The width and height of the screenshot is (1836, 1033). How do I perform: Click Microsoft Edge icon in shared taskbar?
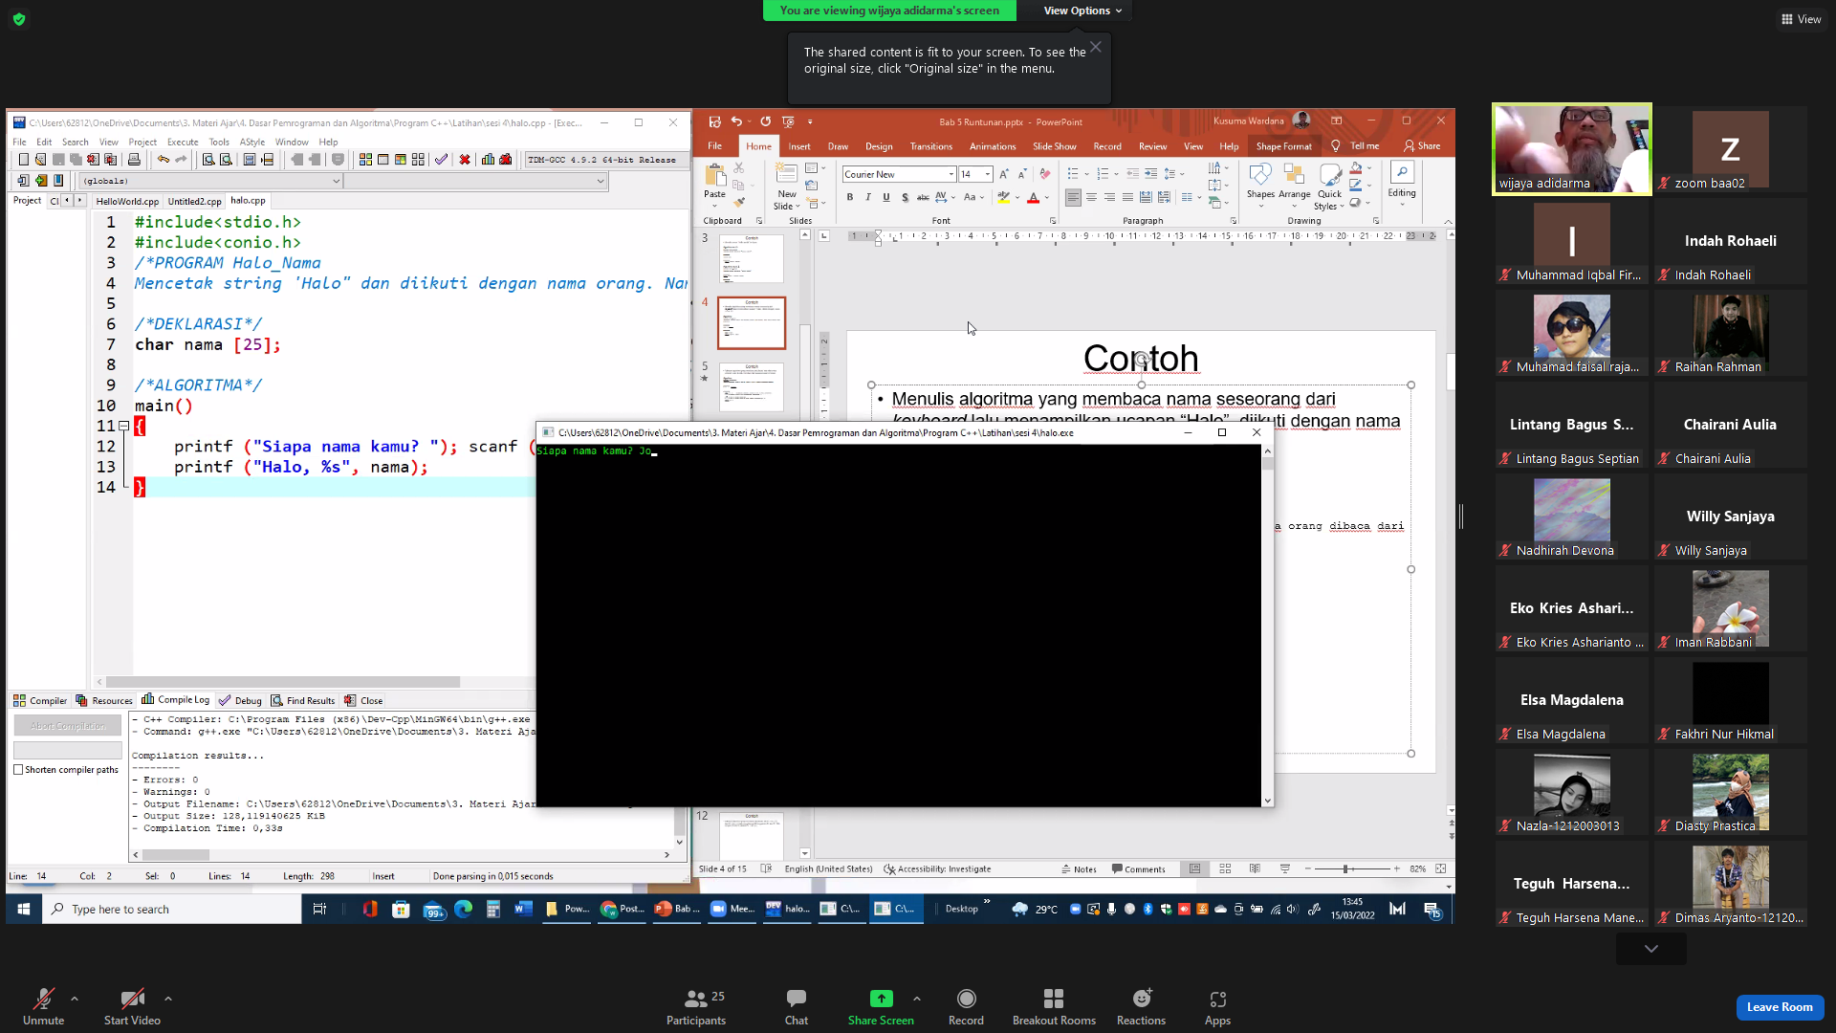pyautogui.click(x=464, y=909)
